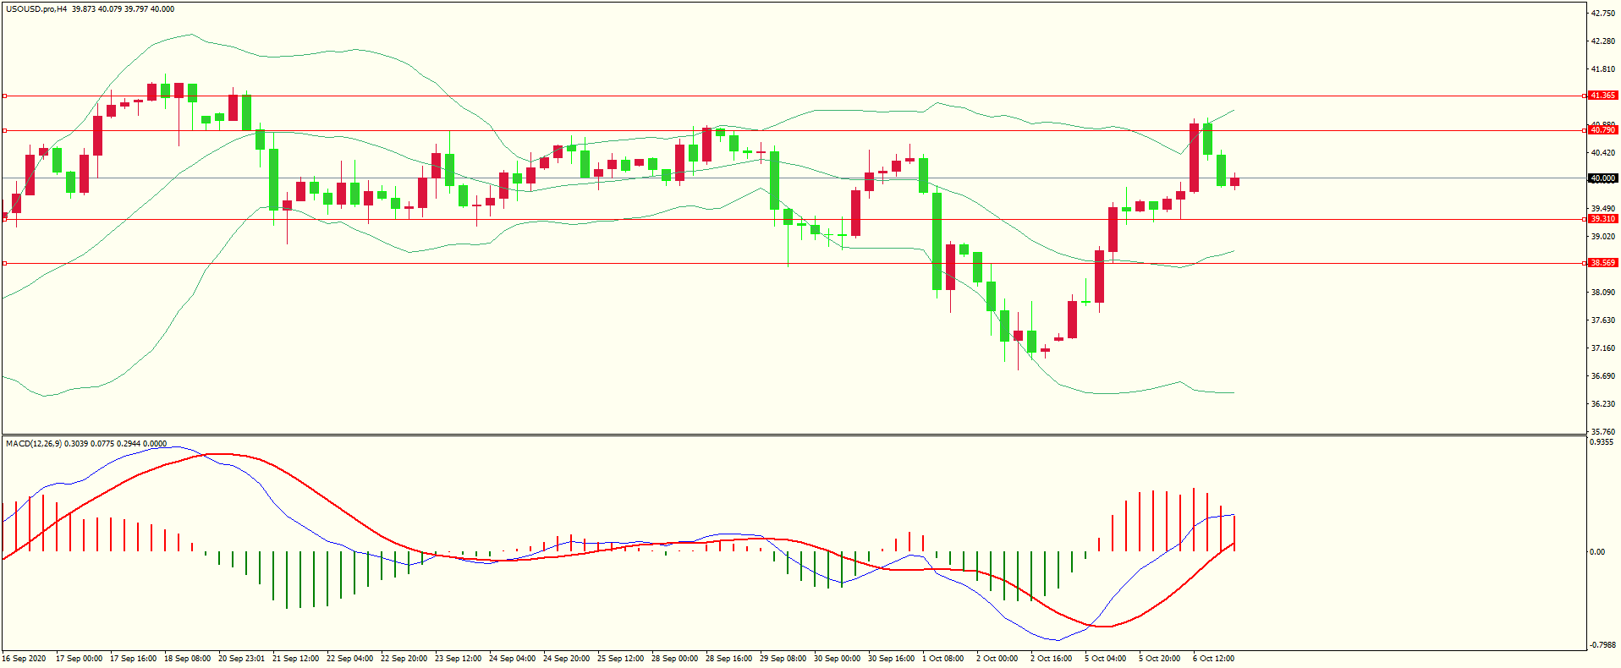This screenshot has height=668, width=1621.
Task: Click the left anchor handle of the 39.310 line
Action: tap(4, 219)
